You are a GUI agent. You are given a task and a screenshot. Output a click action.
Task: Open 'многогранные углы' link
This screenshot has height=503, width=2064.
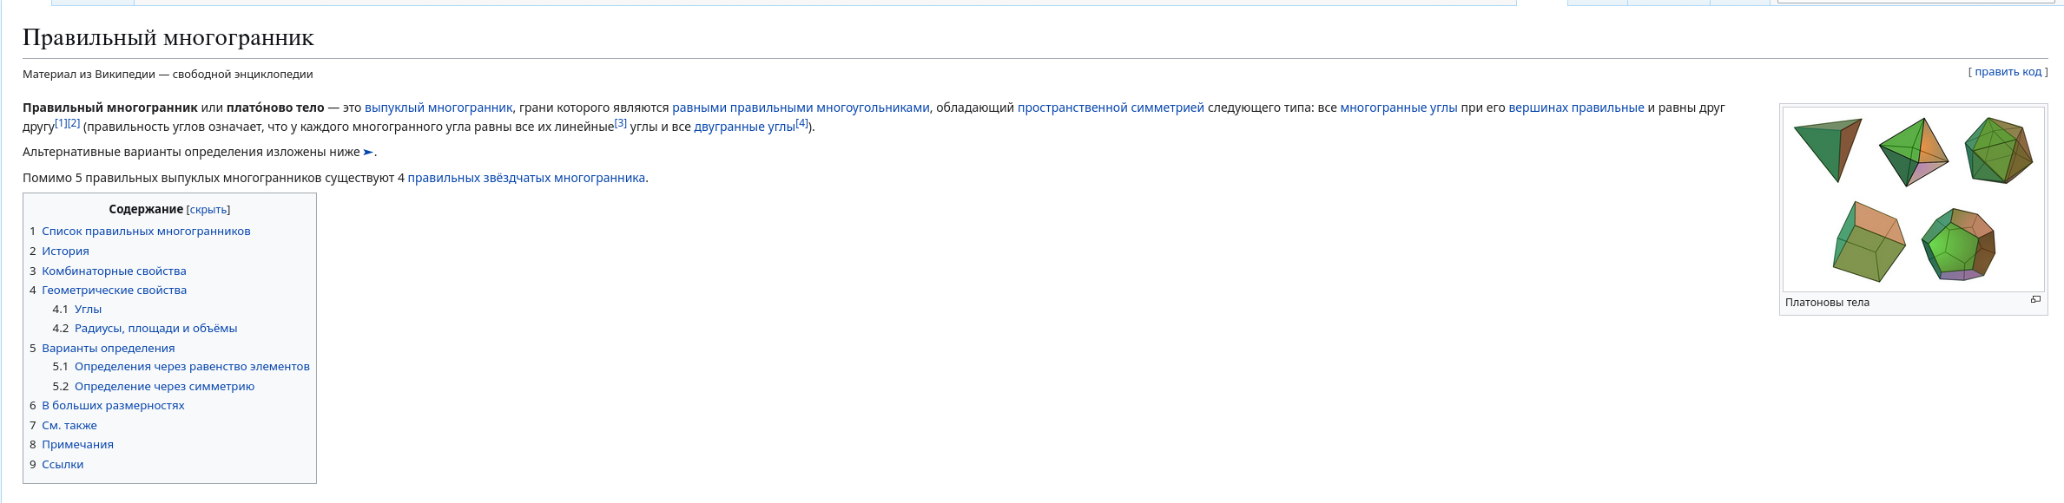click(x=1399, y=108)
